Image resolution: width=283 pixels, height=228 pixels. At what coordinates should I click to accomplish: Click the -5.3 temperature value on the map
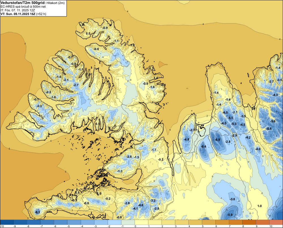tap(234, 124)
